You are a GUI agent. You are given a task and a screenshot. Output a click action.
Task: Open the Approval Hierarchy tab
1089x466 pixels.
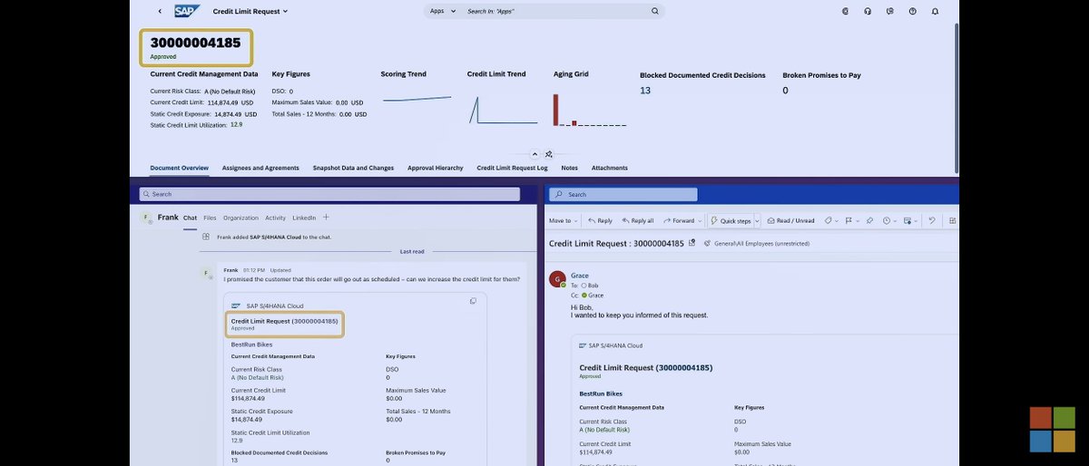pos(436,168)
